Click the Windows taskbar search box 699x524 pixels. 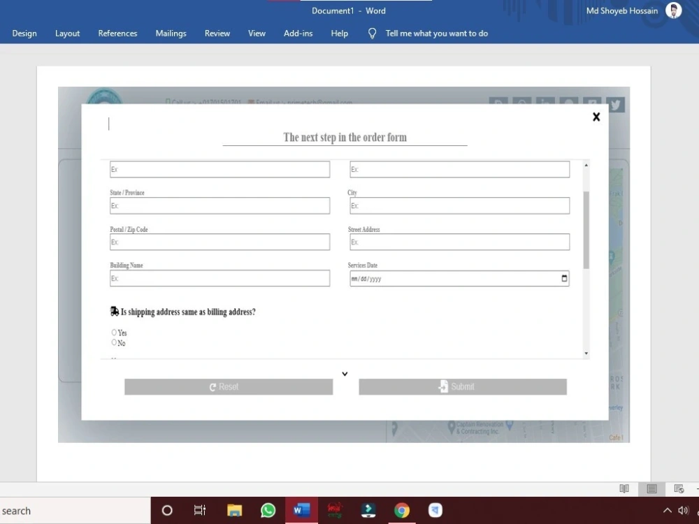click(x=75, y=511)
